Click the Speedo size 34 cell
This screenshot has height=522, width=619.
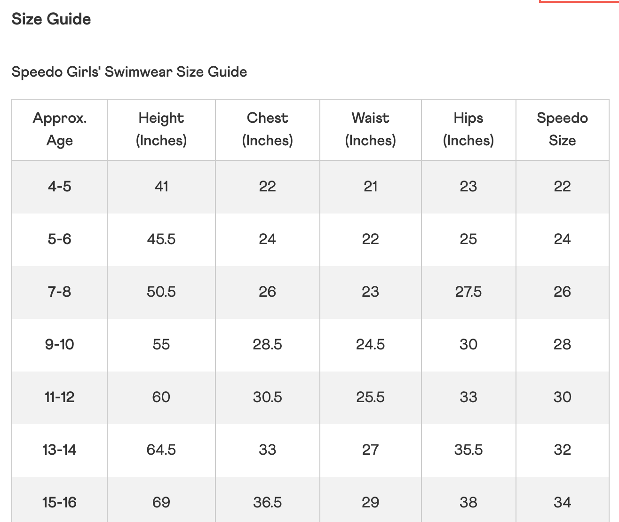563,500
